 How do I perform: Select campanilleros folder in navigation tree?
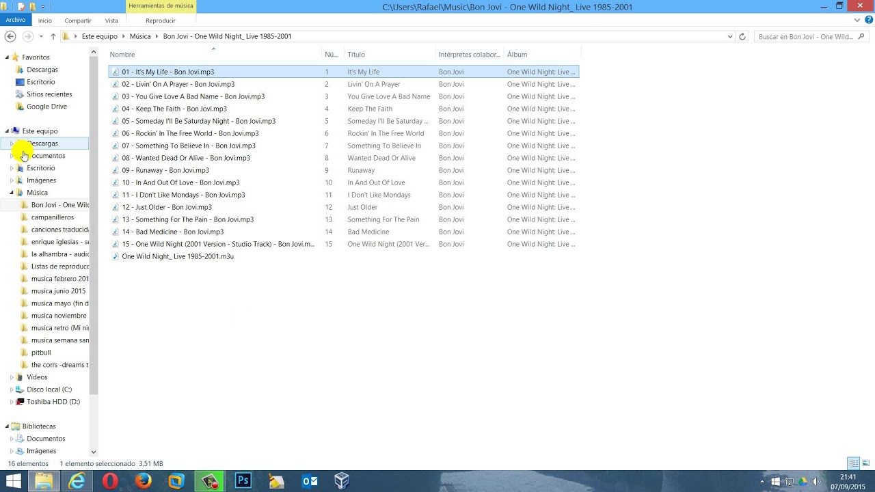point(53,217)
